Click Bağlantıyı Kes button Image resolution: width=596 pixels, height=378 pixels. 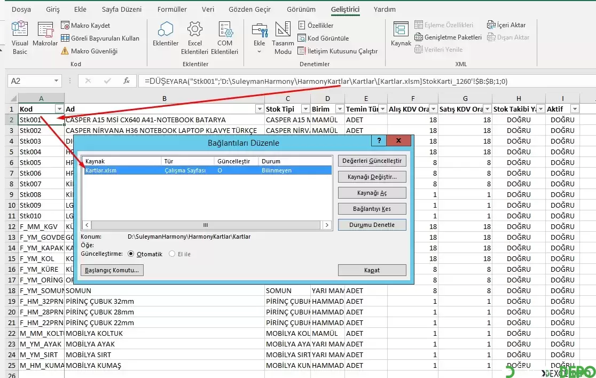pos(372,209)
